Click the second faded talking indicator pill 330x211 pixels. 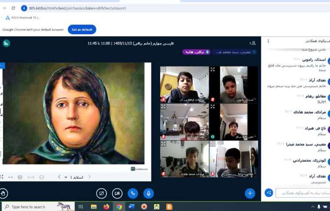coord(235,52)
